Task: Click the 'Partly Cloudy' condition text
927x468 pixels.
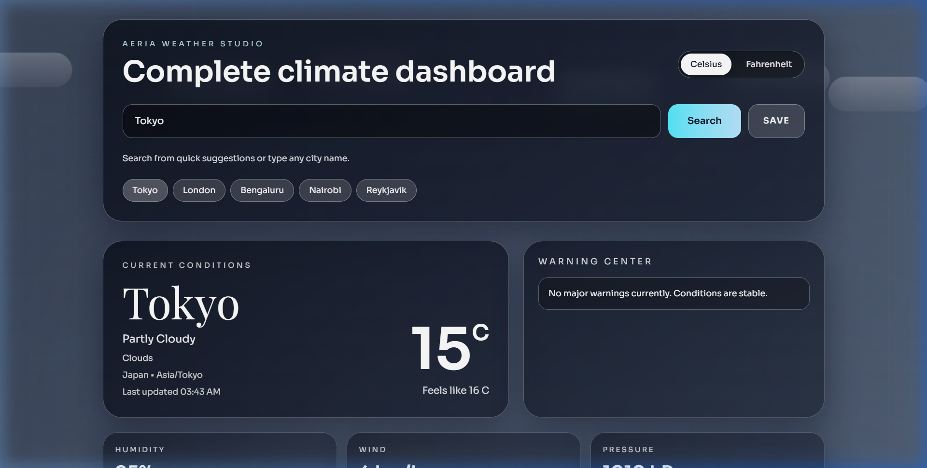Action: click(x=159, y=339)
